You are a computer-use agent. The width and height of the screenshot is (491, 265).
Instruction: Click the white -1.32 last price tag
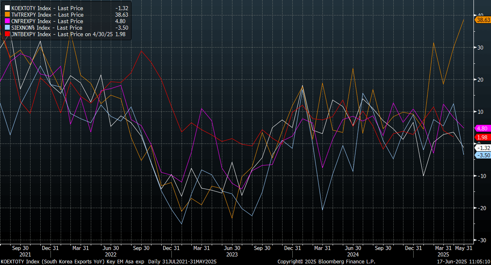point(483,148)
